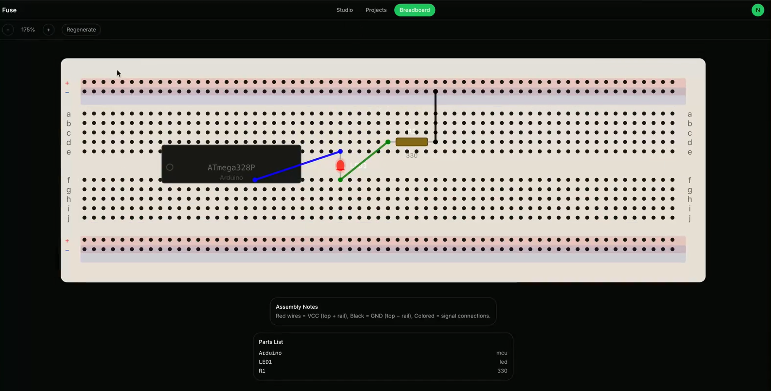
Task: Click the red LED1 component
Action: [340, 166]
